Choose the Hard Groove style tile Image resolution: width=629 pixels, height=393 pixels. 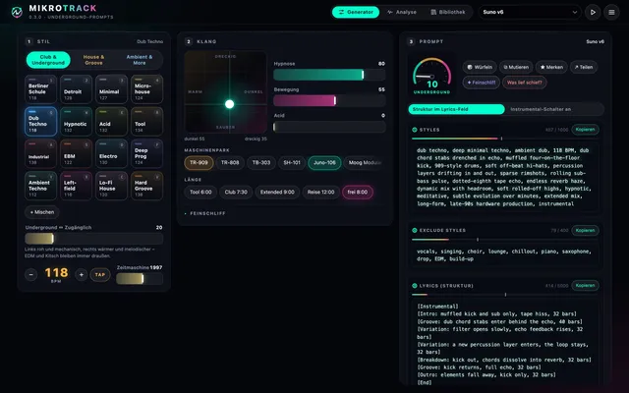146,186
